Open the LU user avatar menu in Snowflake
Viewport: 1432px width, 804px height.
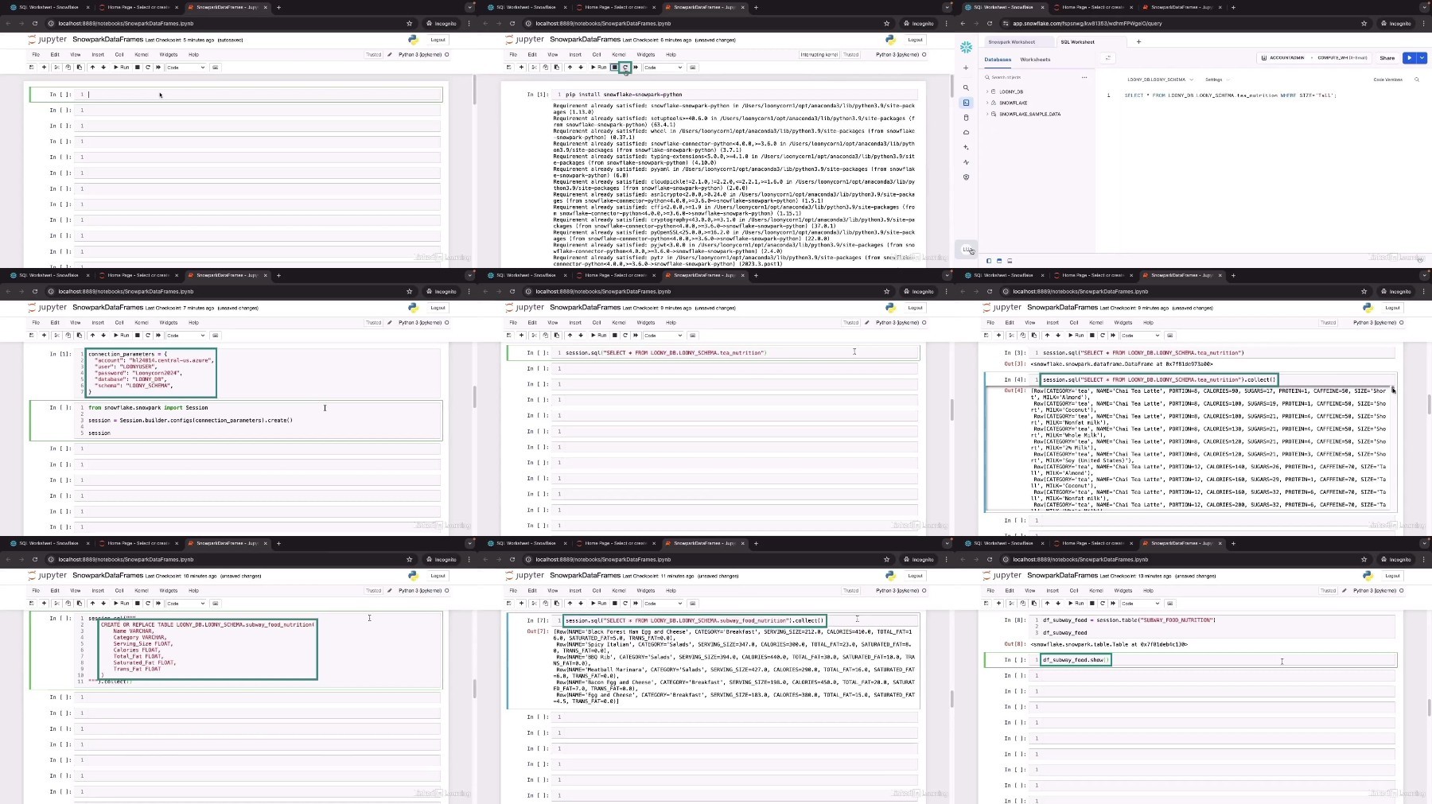tap(967, 250)
